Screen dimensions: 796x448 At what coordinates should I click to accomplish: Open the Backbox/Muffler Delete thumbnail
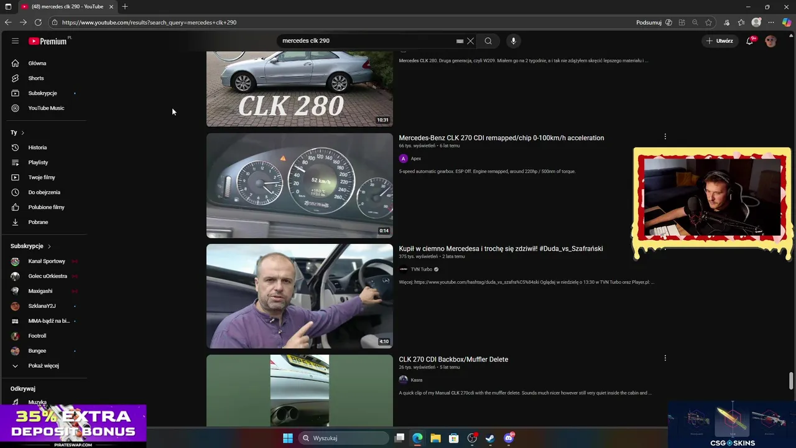click(x=300, y=391)
